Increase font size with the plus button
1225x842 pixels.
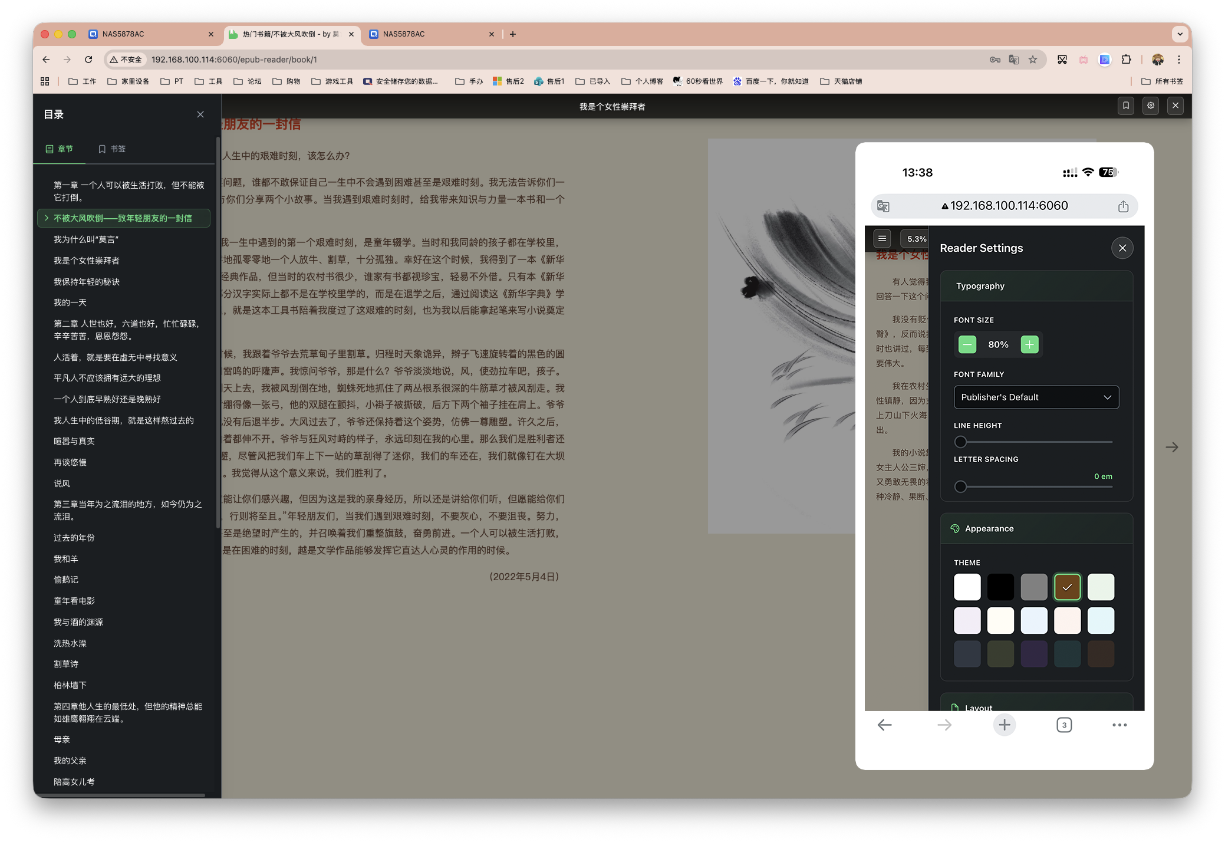click(1029, 344)
